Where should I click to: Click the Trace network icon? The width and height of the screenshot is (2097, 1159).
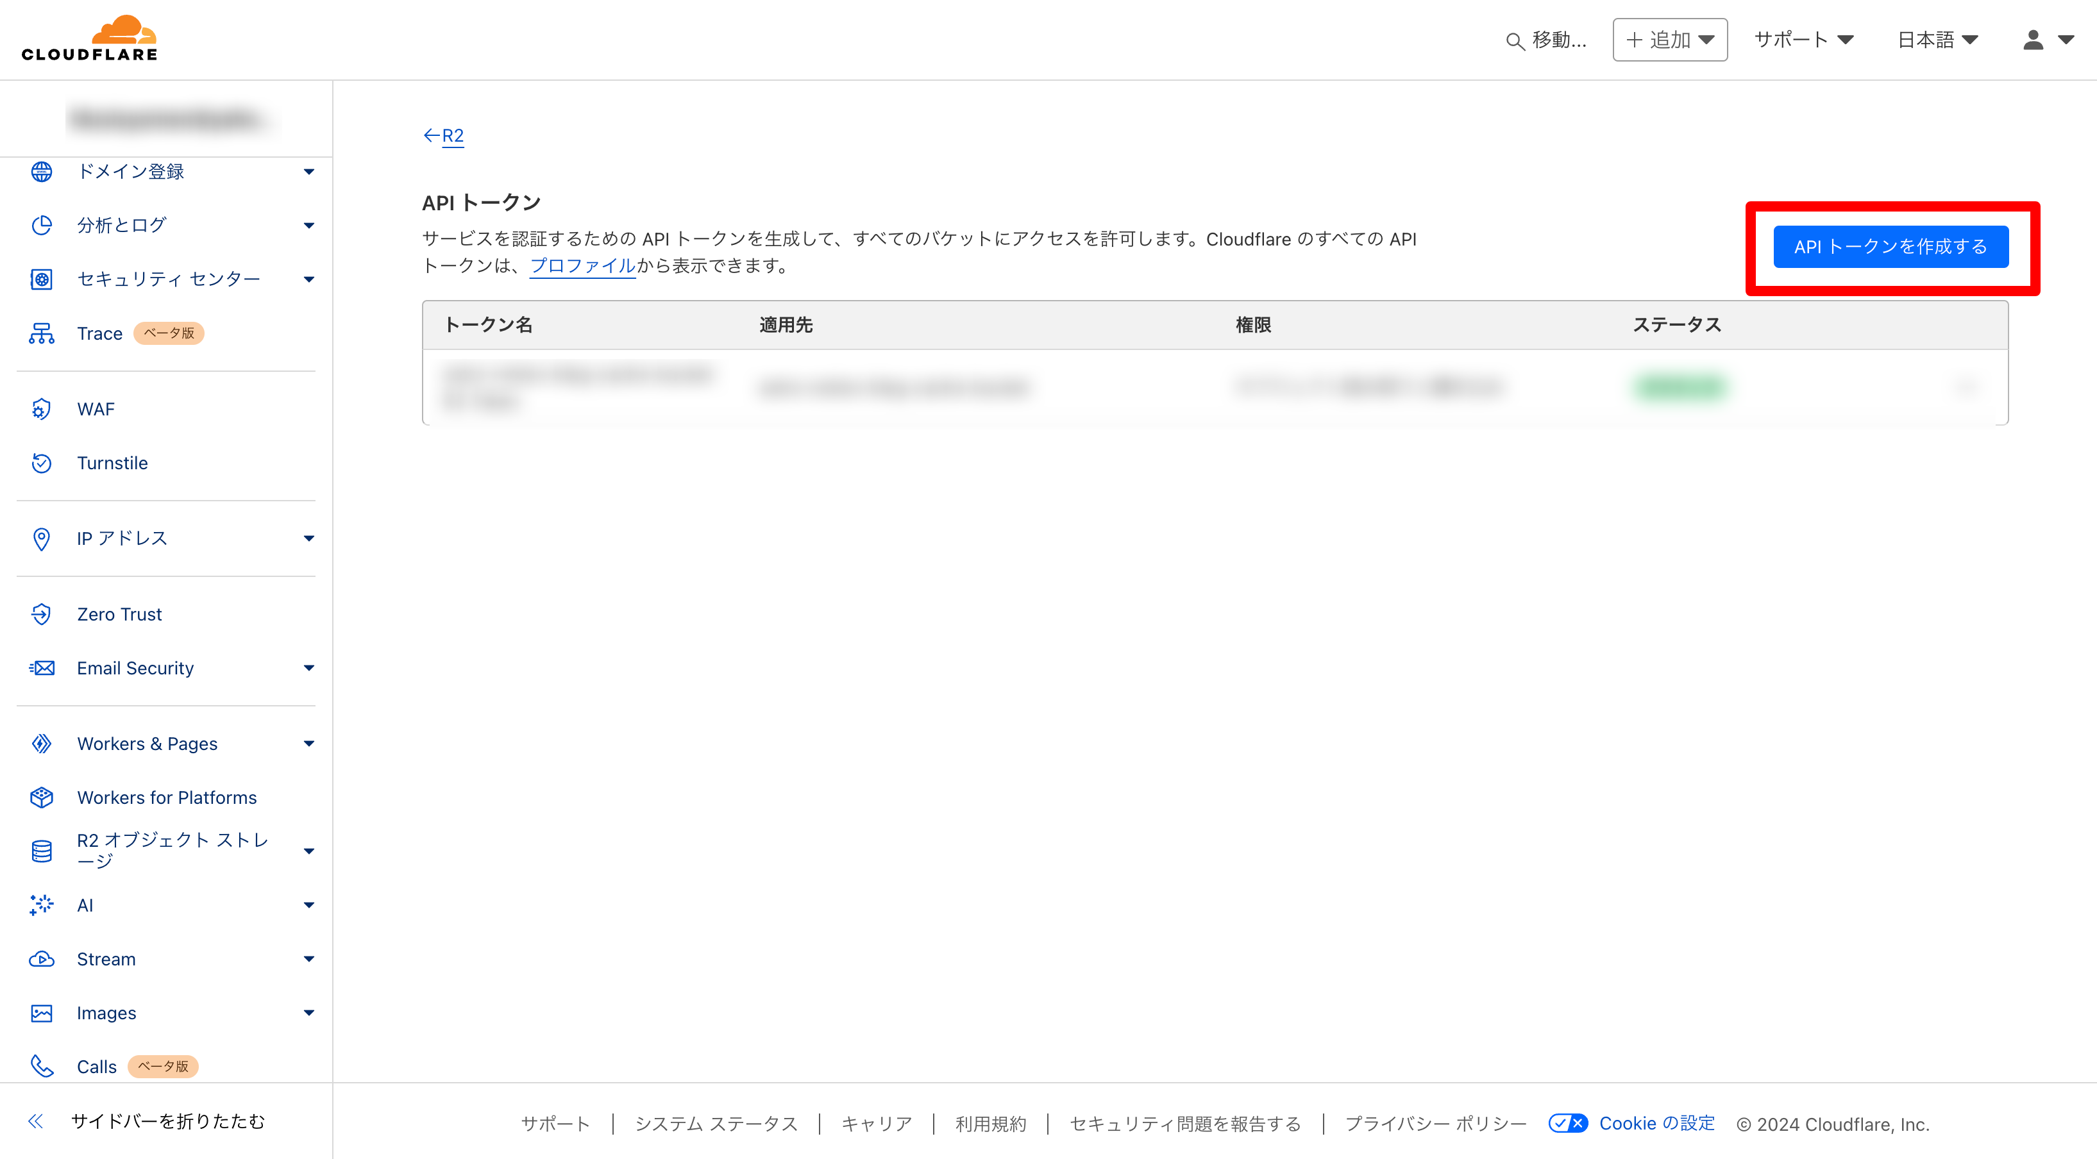coord(42,334)
